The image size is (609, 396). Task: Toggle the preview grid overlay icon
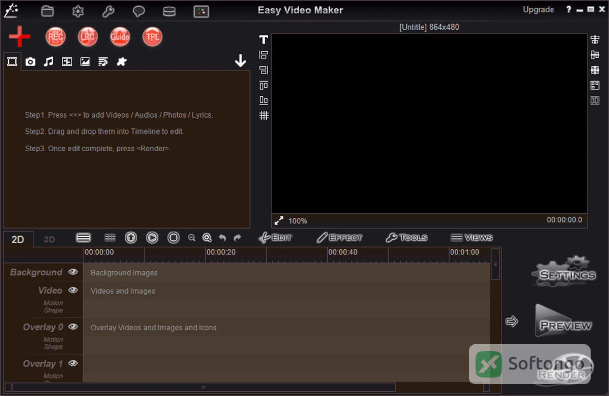[264, 115]
